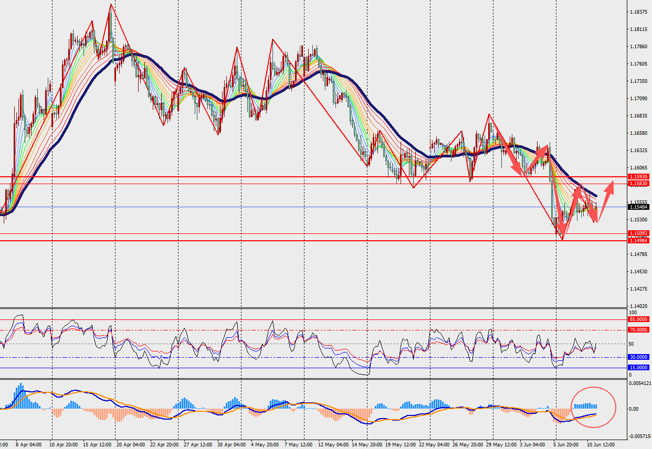Select the 1.15093 blue level label
This screenshot has height=449, width=652.
coord(639,233)
